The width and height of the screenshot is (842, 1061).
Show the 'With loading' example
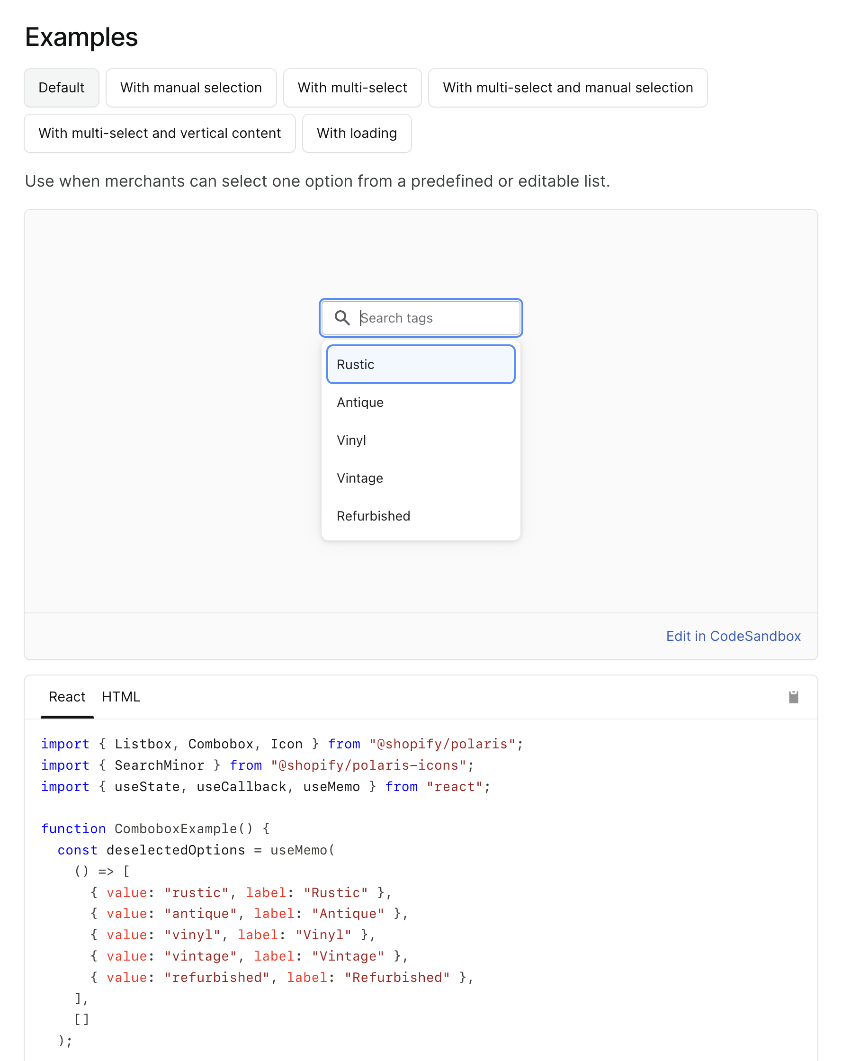tap(357, 134)
